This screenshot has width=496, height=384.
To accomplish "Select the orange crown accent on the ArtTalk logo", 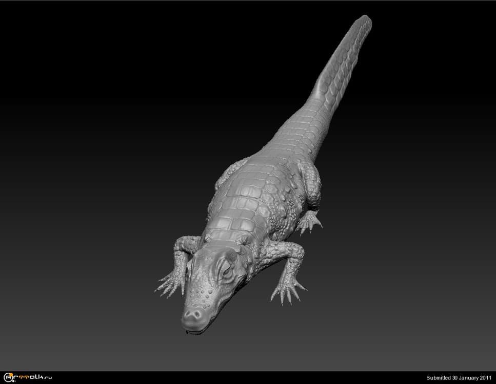I will coord(11,373).
